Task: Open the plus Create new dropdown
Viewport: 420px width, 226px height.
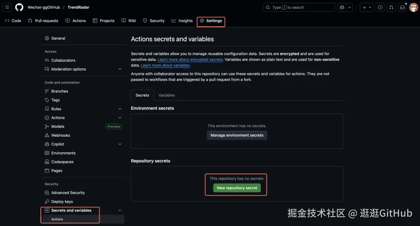Action: point(367,7)
